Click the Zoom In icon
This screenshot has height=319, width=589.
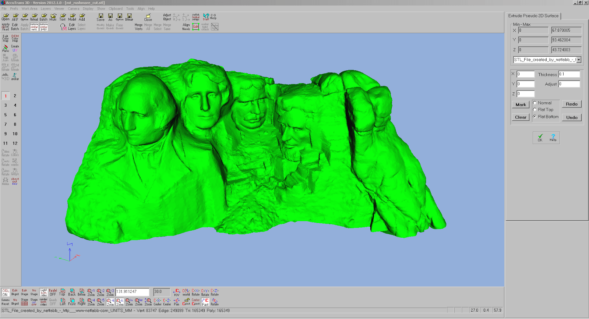click(129, 302)
